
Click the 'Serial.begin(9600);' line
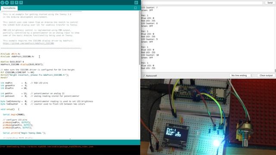(14, 115)
